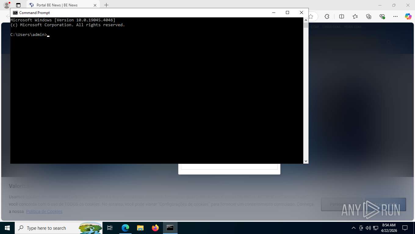The height and width of the screenshot is (234, 415).
Task: Open Edge Extensions puzzle icon
Action: point(327,16)
